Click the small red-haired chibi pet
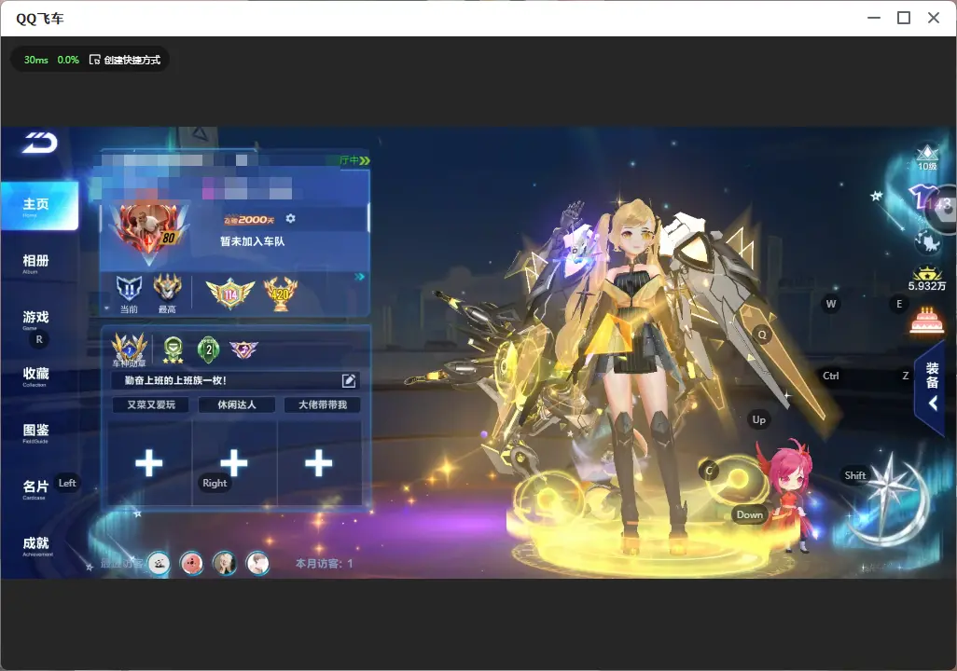Viewport: 957px width, 671px height. (791, 494)
